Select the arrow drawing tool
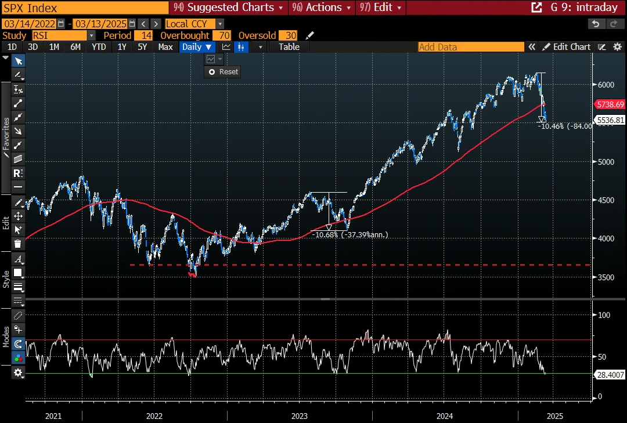The image size is (627, 423). click(x=19, y=131)
